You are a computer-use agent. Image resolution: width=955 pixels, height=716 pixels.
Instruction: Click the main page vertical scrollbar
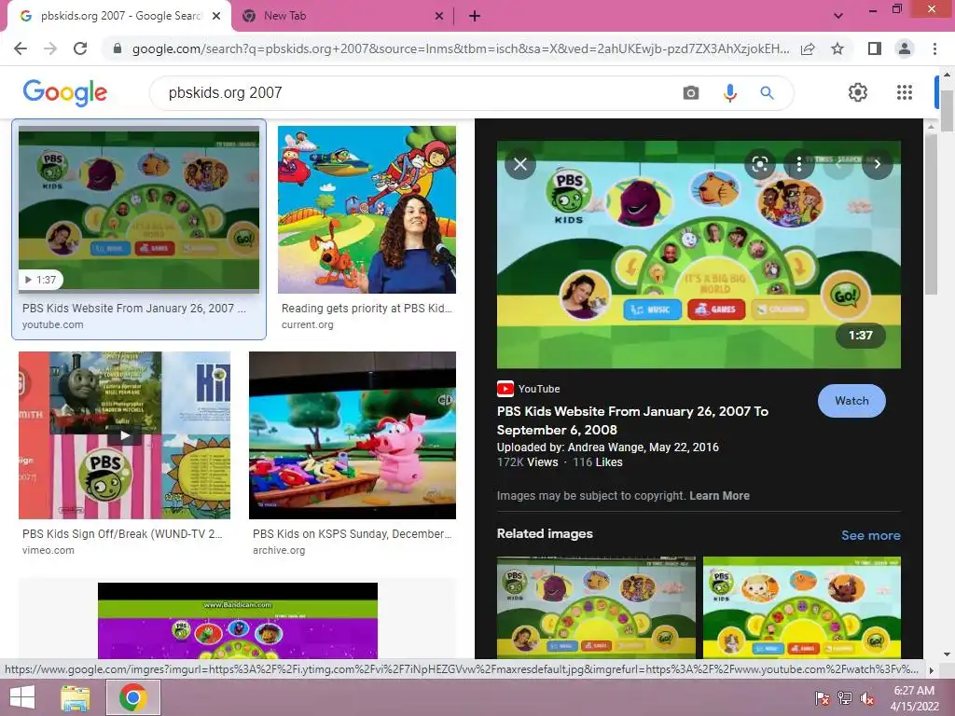point(947,110)
